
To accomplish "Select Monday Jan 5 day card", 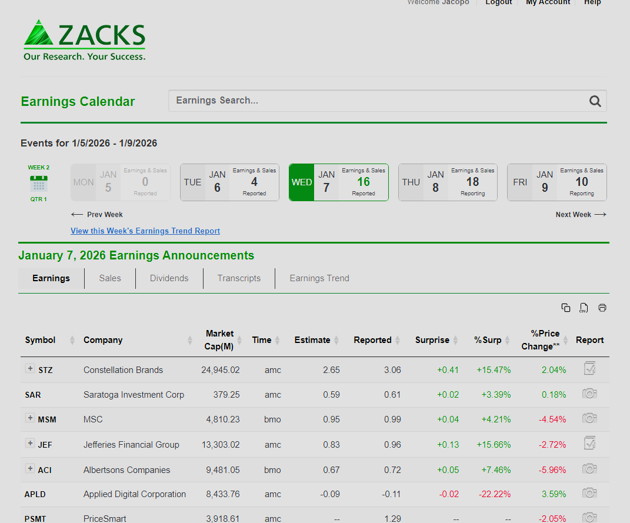I will click(x=121, y=182).
